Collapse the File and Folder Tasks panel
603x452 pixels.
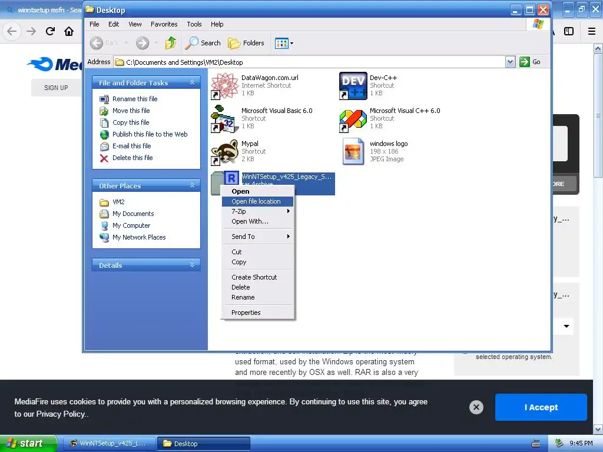click(x=193, y=82)
